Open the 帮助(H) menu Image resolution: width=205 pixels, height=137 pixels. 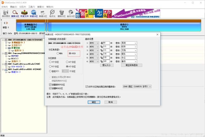pos(50,7)
